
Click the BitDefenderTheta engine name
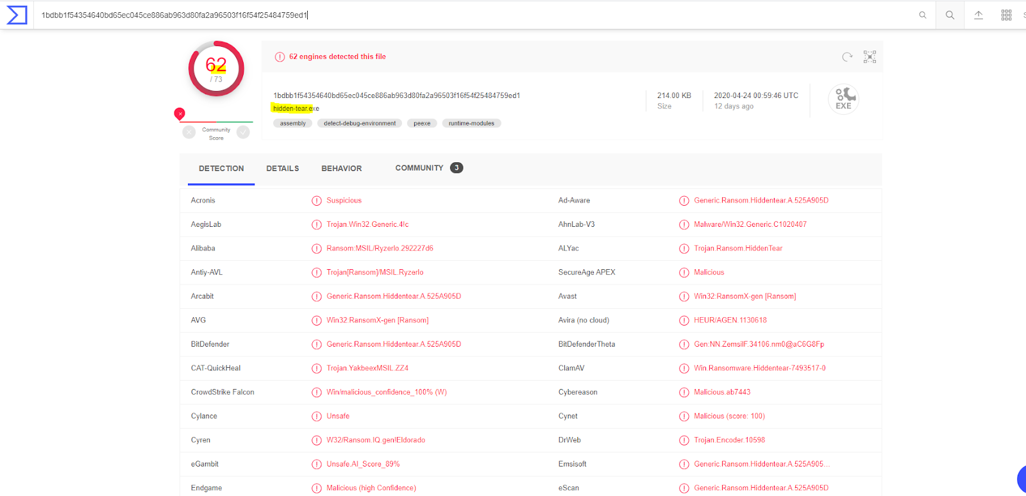pyautogui.click(x=587, y=344)
